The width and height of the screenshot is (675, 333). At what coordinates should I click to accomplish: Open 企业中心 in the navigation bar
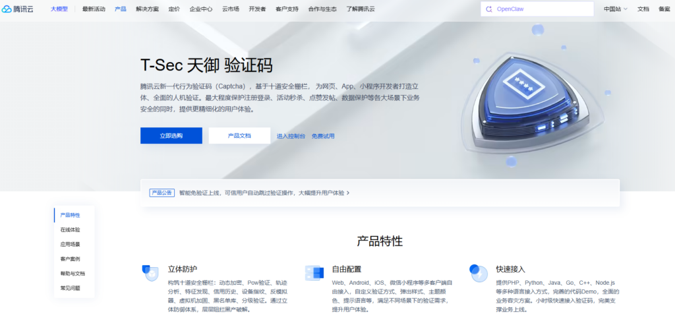click(201, 9)
